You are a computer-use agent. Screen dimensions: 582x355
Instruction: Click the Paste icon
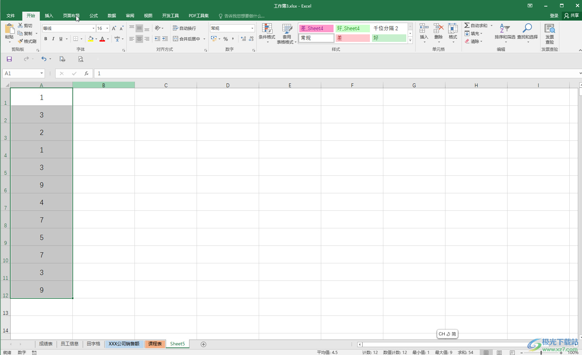pyautogui.click(x=9, y=28)
